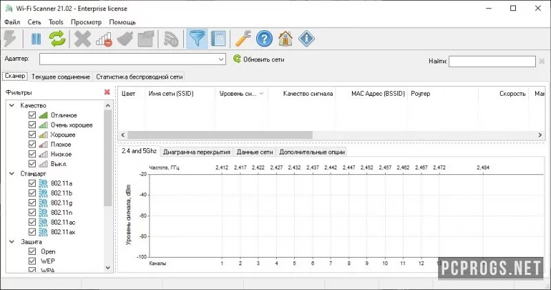The height and width of the screenshot is (290, 551).
Task: Click the brush clear icon
Action: (125, 39)
